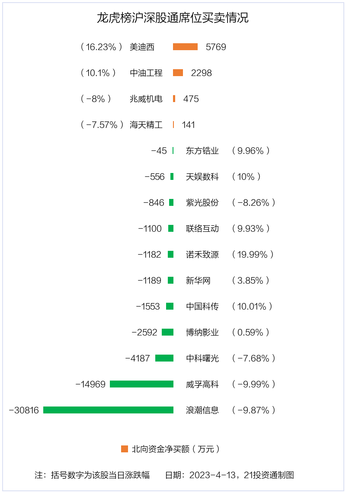Click the 东方锆业 stock name
Viewport: 346px width, 493px height.
202,150
